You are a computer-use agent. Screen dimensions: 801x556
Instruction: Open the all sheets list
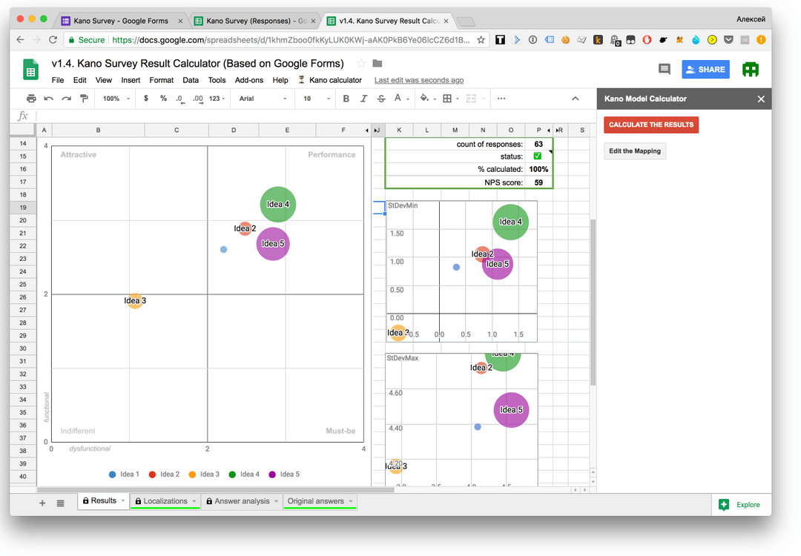click(x=60, y=503)
